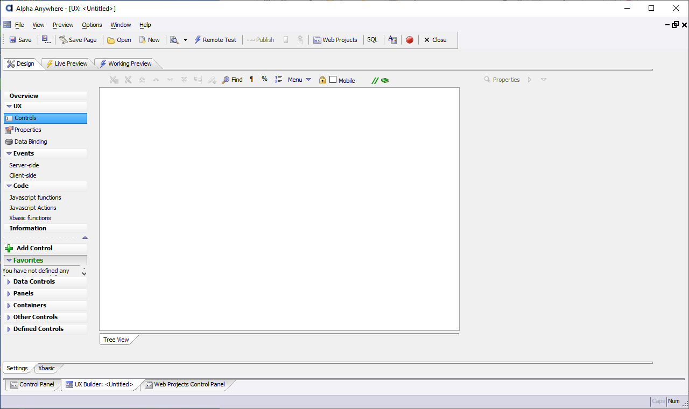Open the Help menu
This screenshot has width=689, height=409.
tap(145, 25)
